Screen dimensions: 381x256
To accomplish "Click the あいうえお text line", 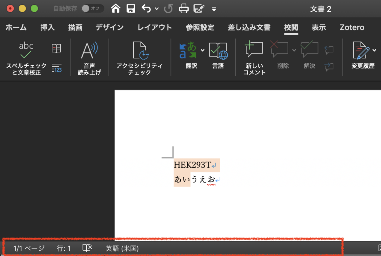I will tap(195, 180).
